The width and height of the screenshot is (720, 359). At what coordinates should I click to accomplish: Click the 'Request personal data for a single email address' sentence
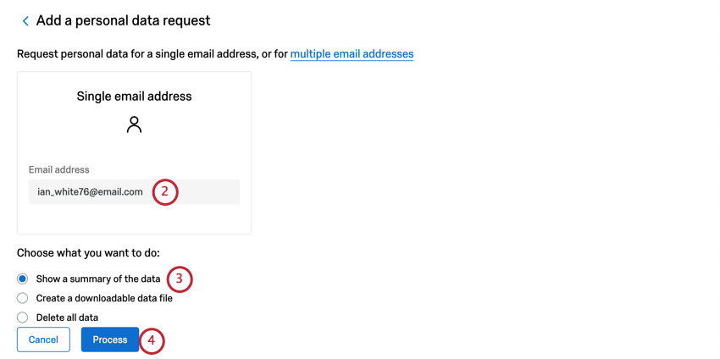coord(136,54)
